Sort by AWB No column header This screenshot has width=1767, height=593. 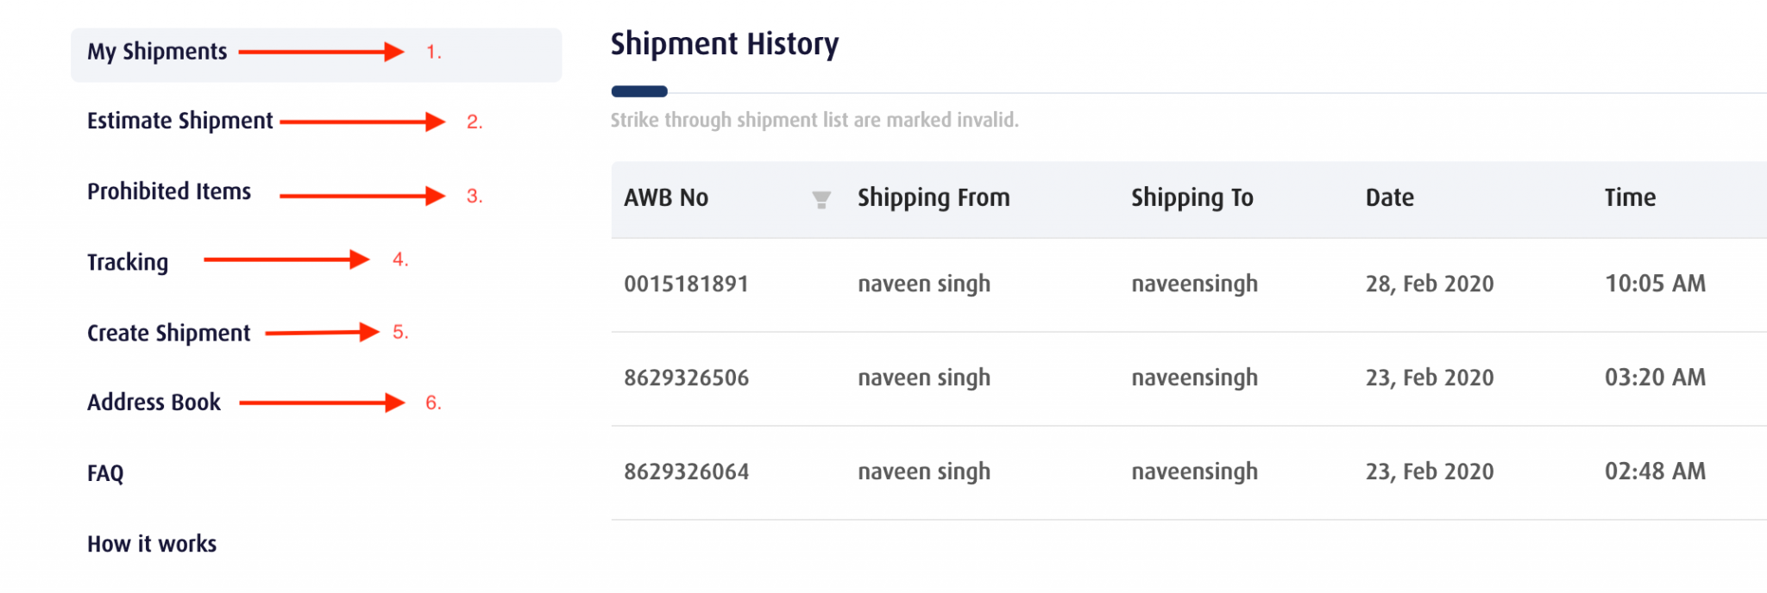tap(666, 198)
